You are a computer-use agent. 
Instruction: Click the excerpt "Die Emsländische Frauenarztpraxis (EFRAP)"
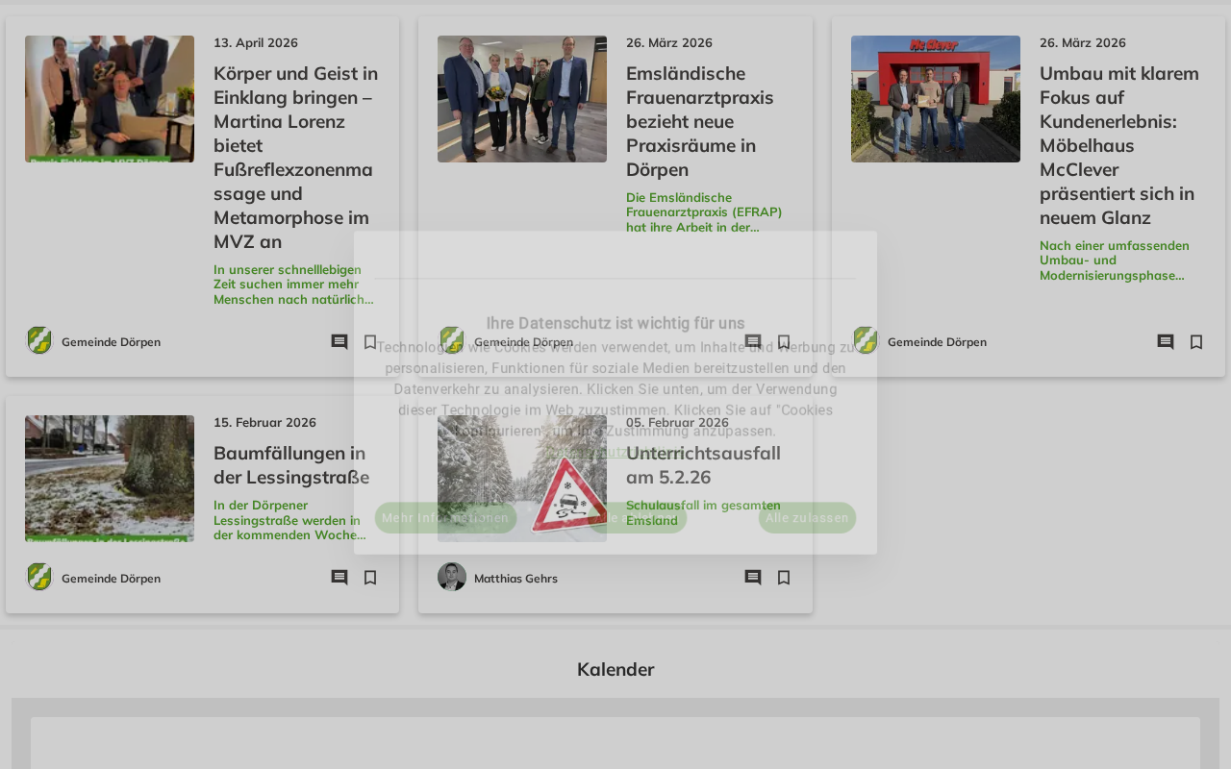[704, 212]
